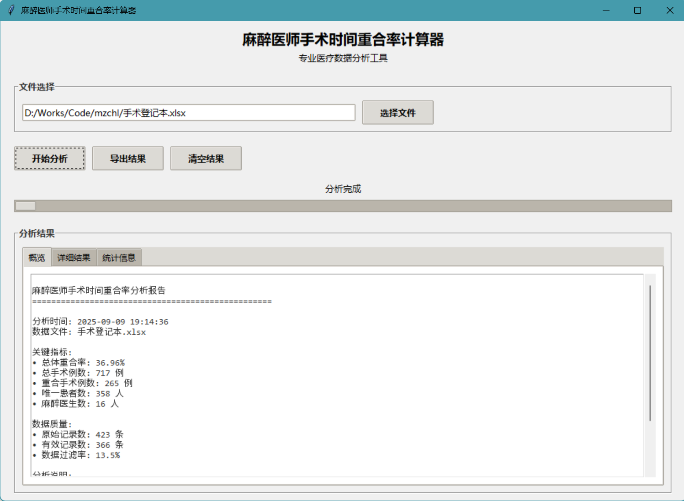The width and height of the screenshot is (684, 501).
Task: Select the 概览 tab
Action: click(37, 257)
